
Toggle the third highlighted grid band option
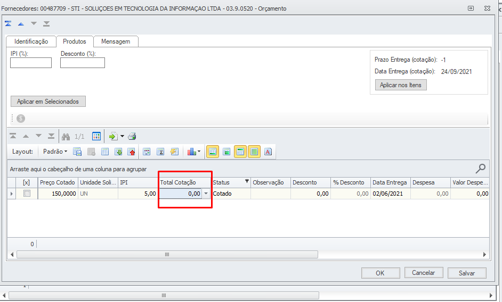[x=240, y=152]
